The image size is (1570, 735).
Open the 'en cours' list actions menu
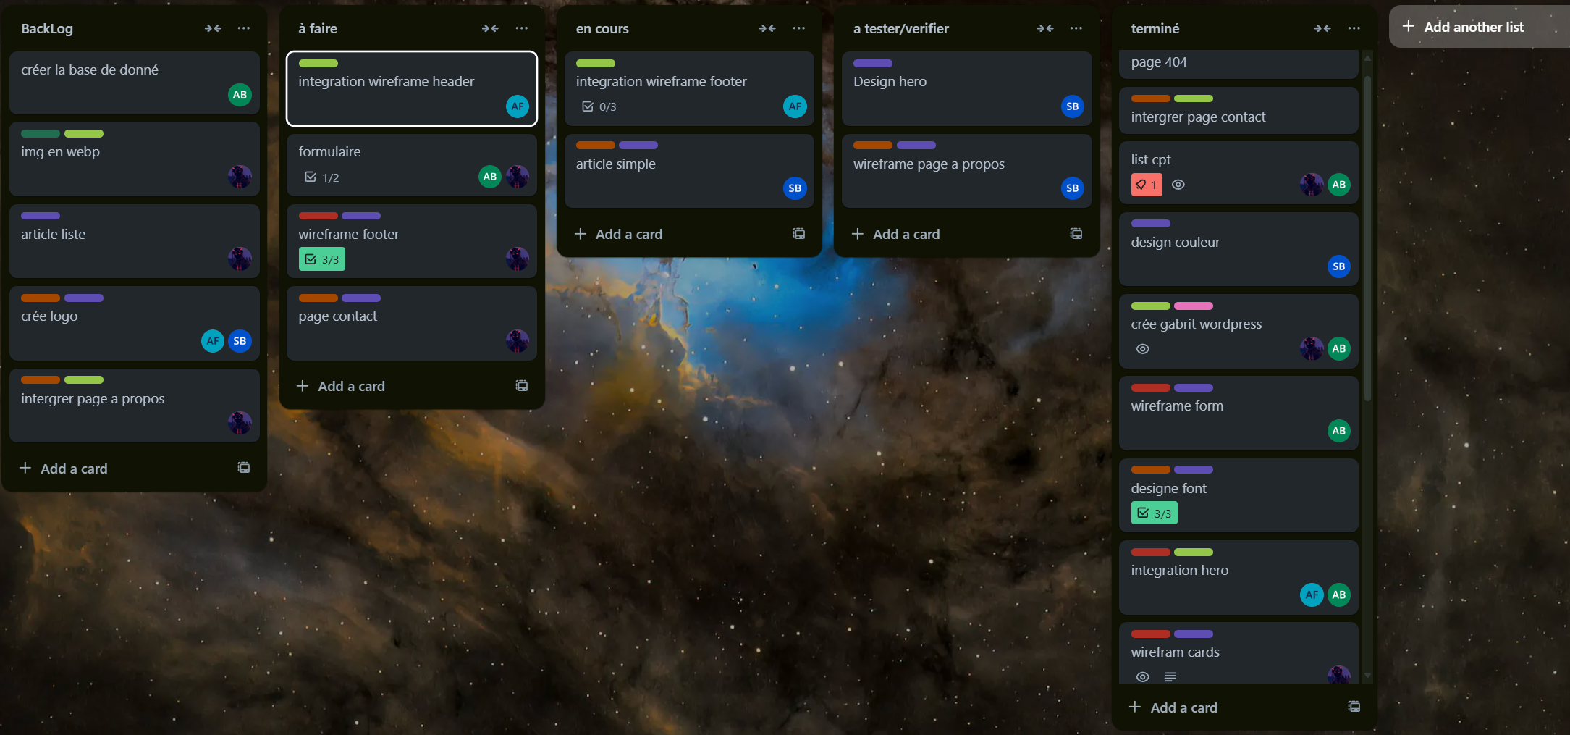pyautogui.click(x=798, y=28)
